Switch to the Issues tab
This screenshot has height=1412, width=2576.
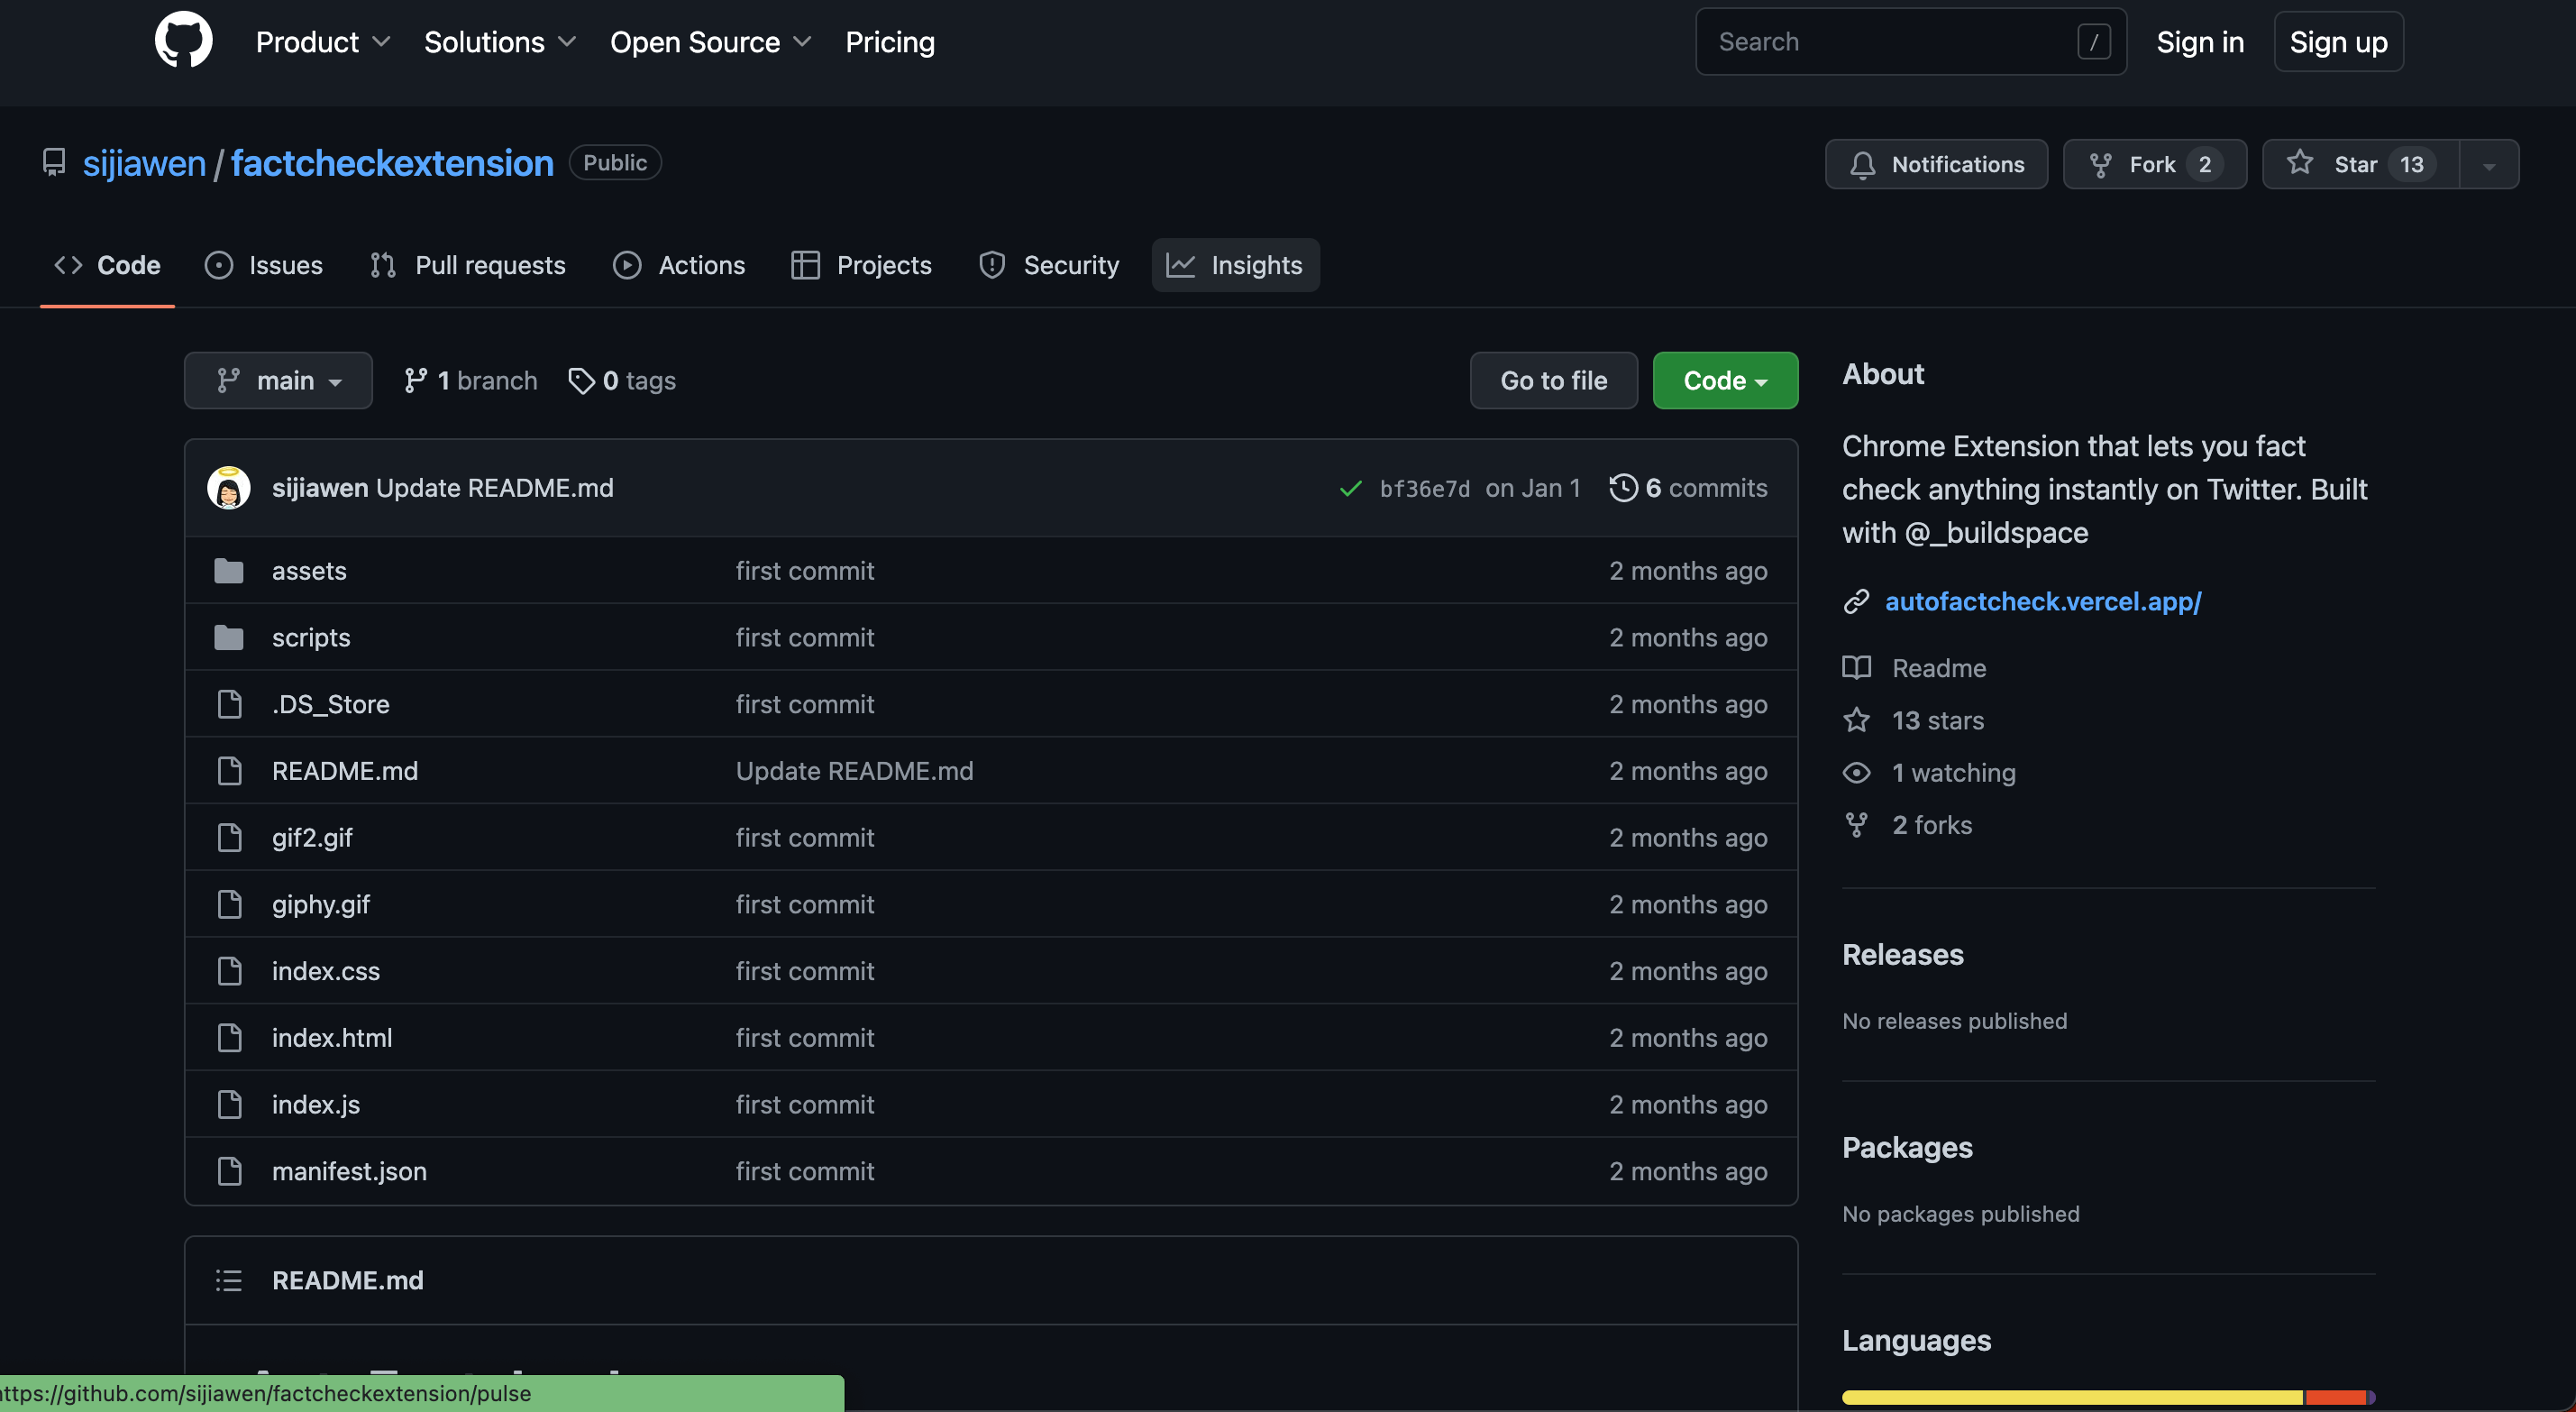(264, 265)
